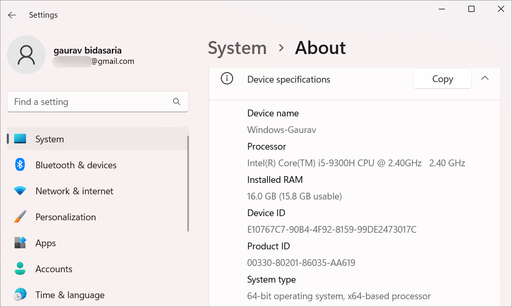Click the Device specifications header title

[289, 79]
